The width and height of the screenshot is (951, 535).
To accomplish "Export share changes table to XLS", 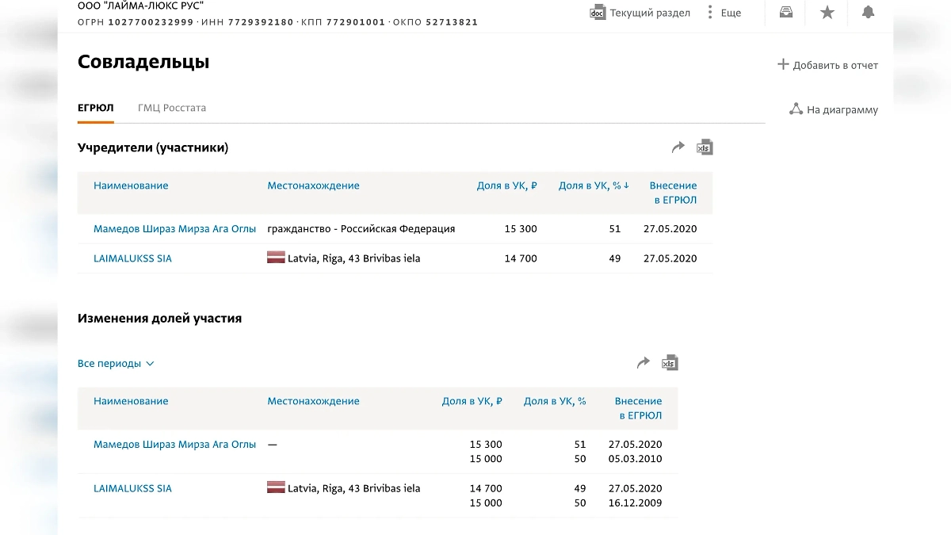I will pos(670,363).
